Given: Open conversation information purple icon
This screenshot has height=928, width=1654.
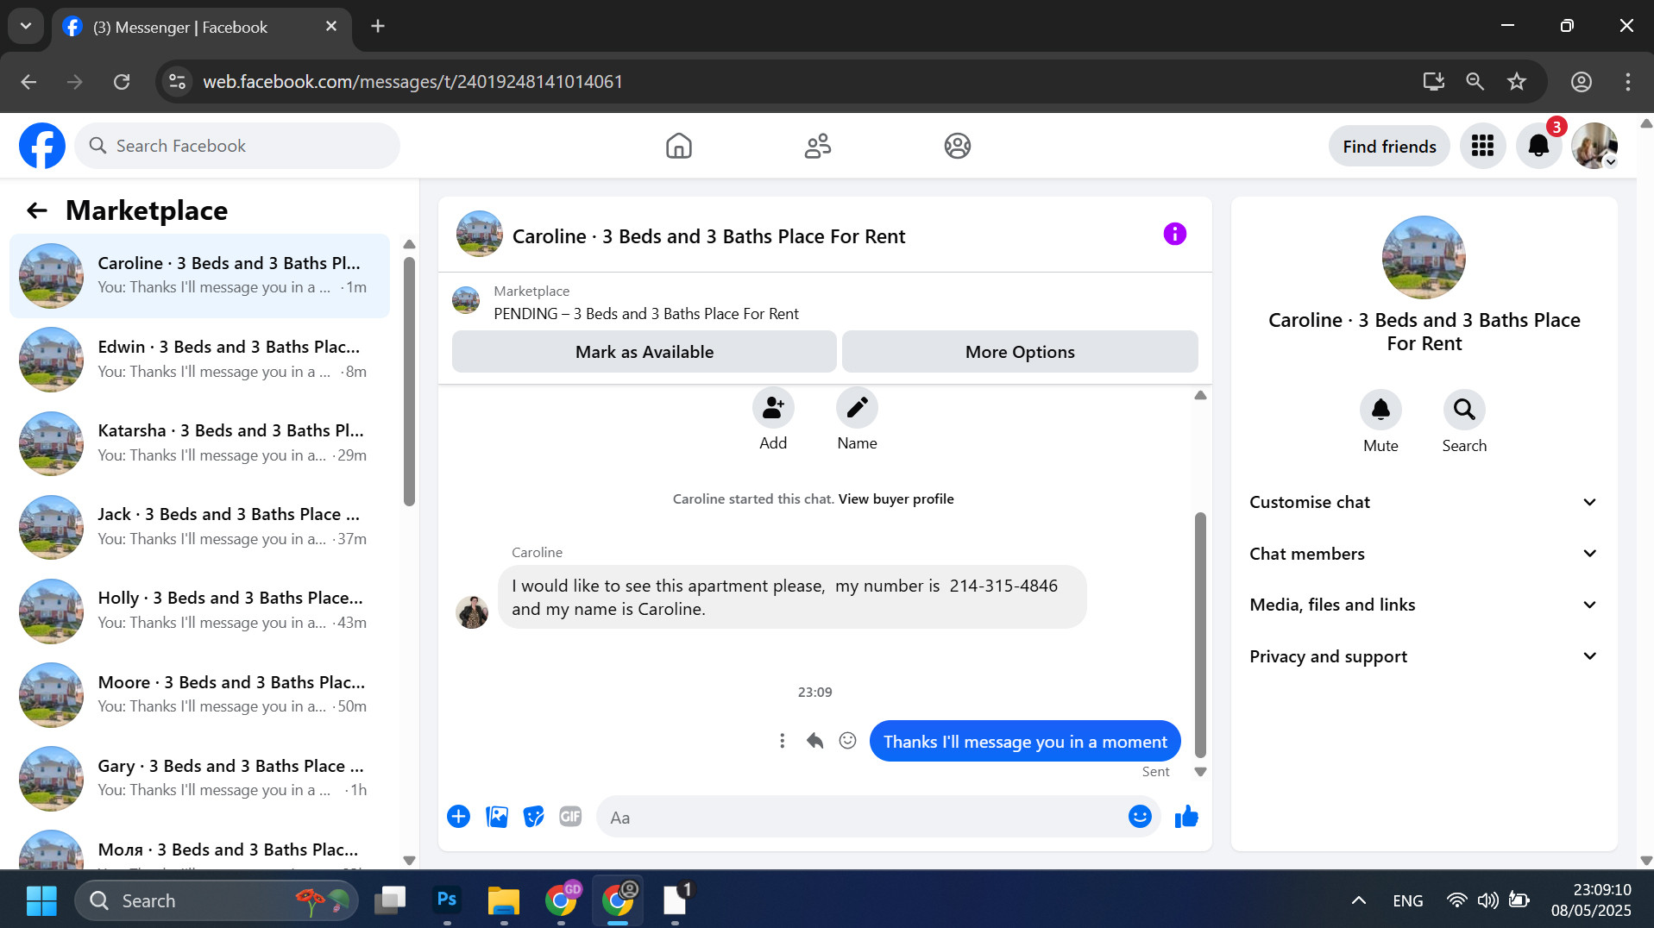Looking at the screenshot, I should pos(1174,234).
